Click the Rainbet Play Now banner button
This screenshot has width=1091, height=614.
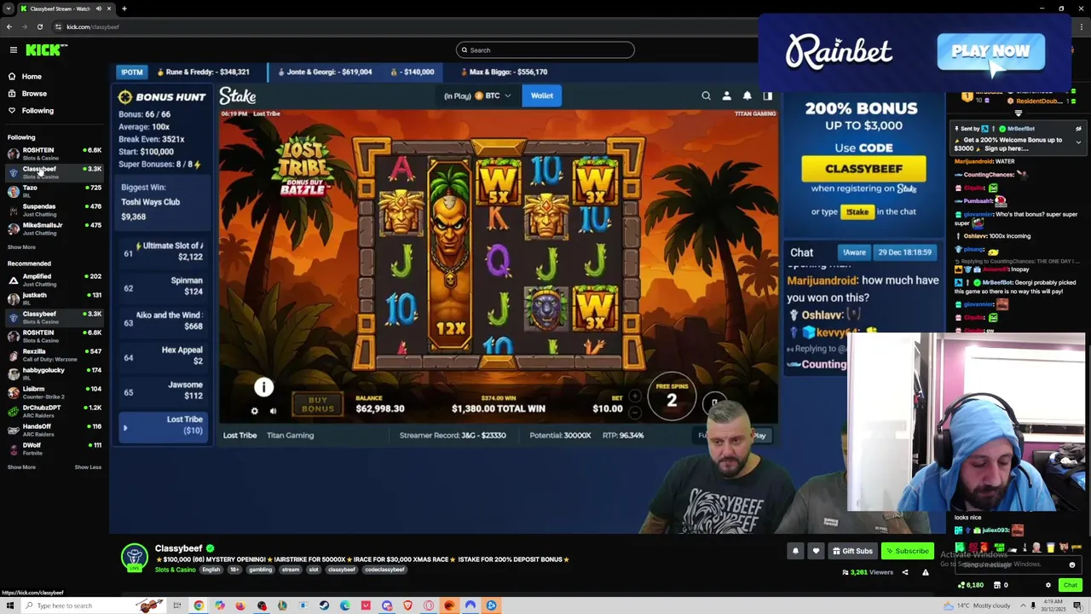990,51
